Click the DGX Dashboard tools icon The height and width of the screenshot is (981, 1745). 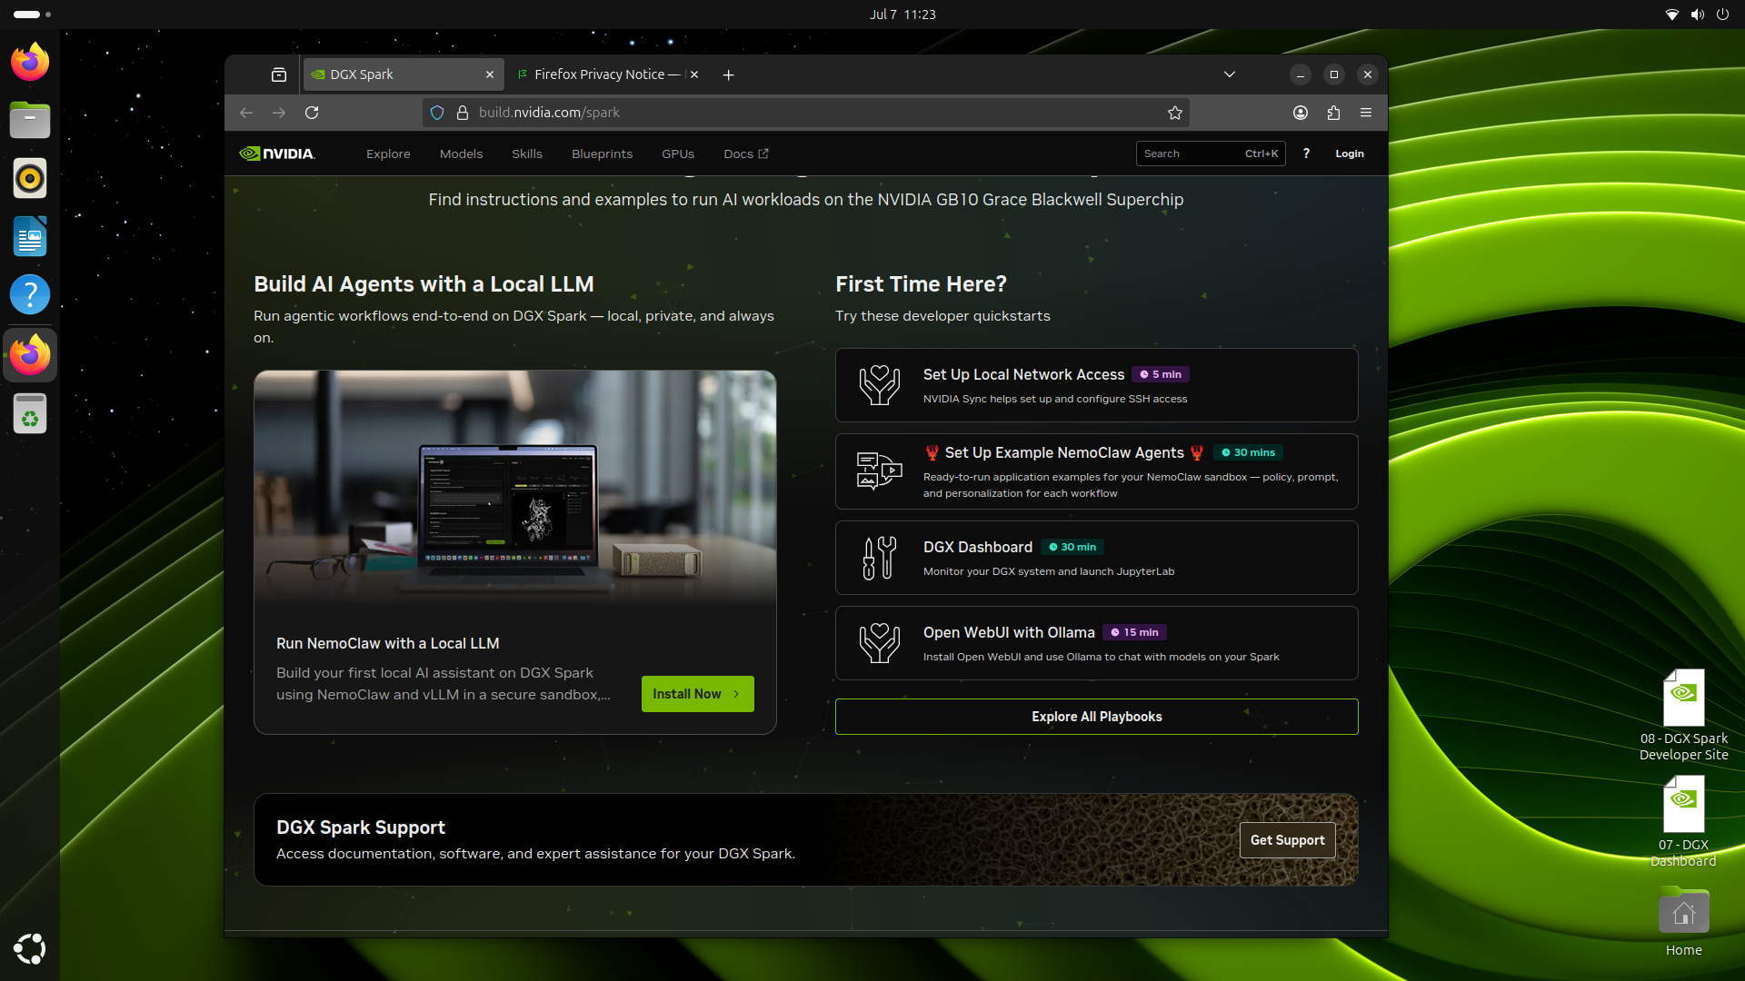(x=879, y=558)
